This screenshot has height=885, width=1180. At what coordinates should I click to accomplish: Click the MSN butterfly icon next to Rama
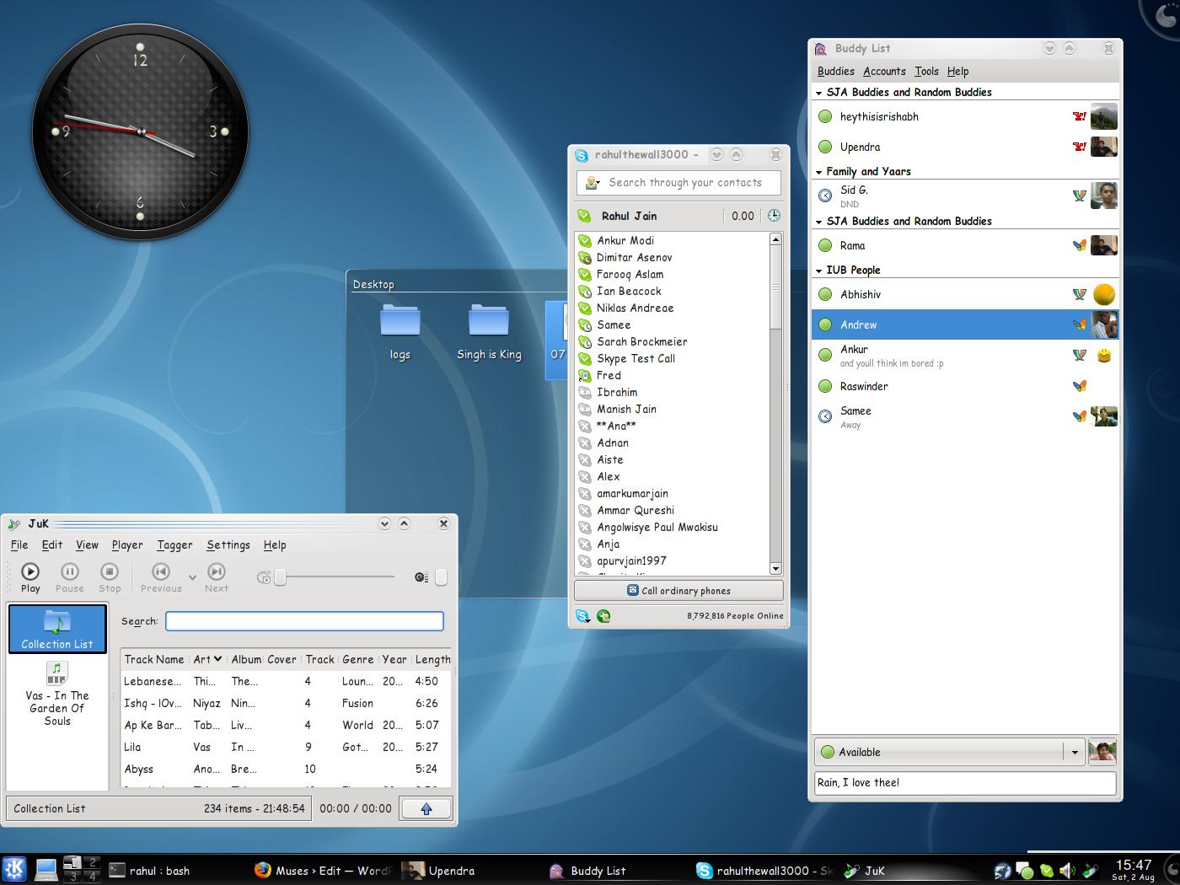[1079, 246]
